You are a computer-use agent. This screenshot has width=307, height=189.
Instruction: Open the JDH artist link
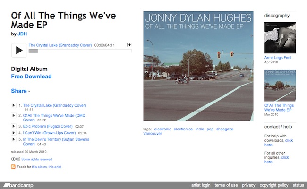22,34
